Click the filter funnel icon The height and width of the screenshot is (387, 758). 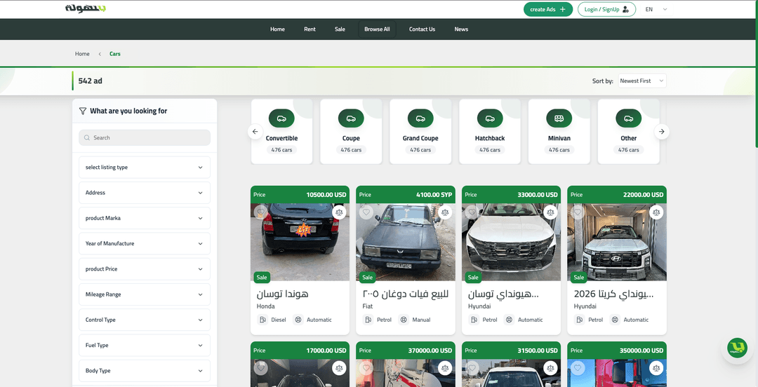pos(83,111)
